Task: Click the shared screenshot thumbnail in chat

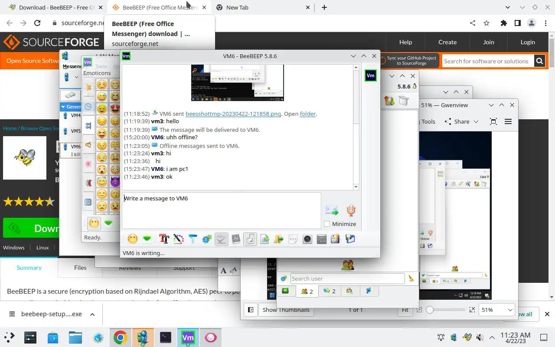Action: [x=238, y=82]
